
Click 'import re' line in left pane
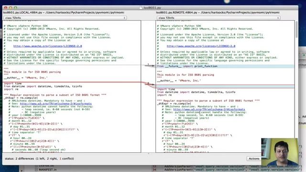(x=11, y=89)
